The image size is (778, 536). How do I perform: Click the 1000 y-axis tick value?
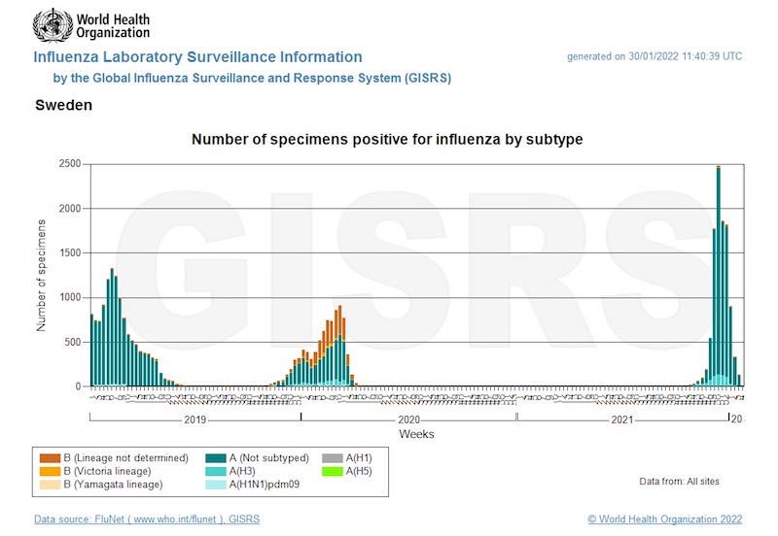[x=70, y=298]
